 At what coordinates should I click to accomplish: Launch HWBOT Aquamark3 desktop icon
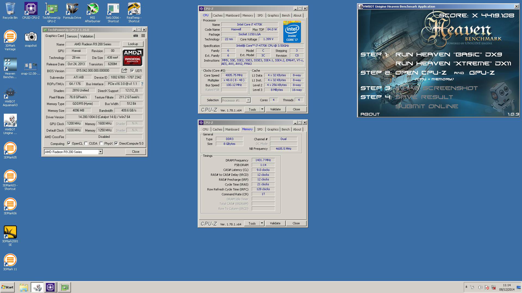point(10,96)
